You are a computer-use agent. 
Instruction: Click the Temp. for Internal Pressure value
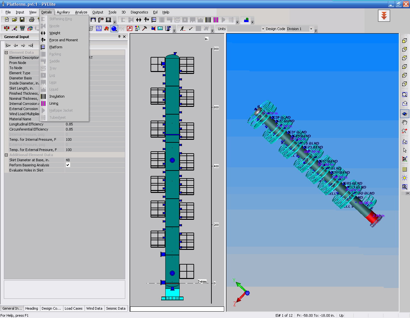95,139
